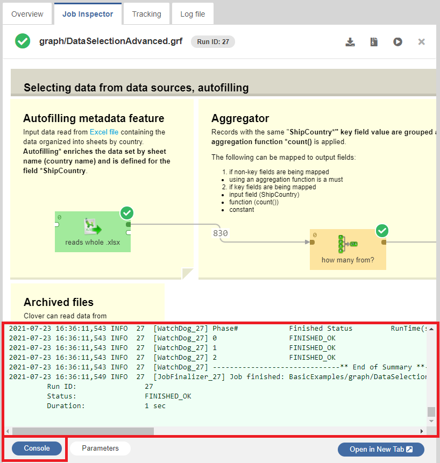Image resolution: width=440 pixels, height=463 pixels.
Task: Rerun the graph using the play icon
Action: (398, 41)
